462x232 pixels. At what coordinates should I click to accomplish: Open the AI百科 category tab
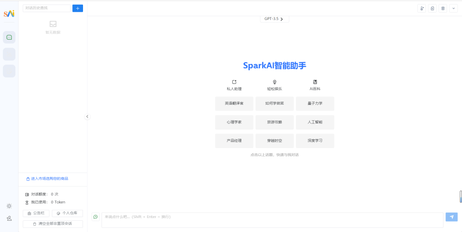click(x=315, y=85)
